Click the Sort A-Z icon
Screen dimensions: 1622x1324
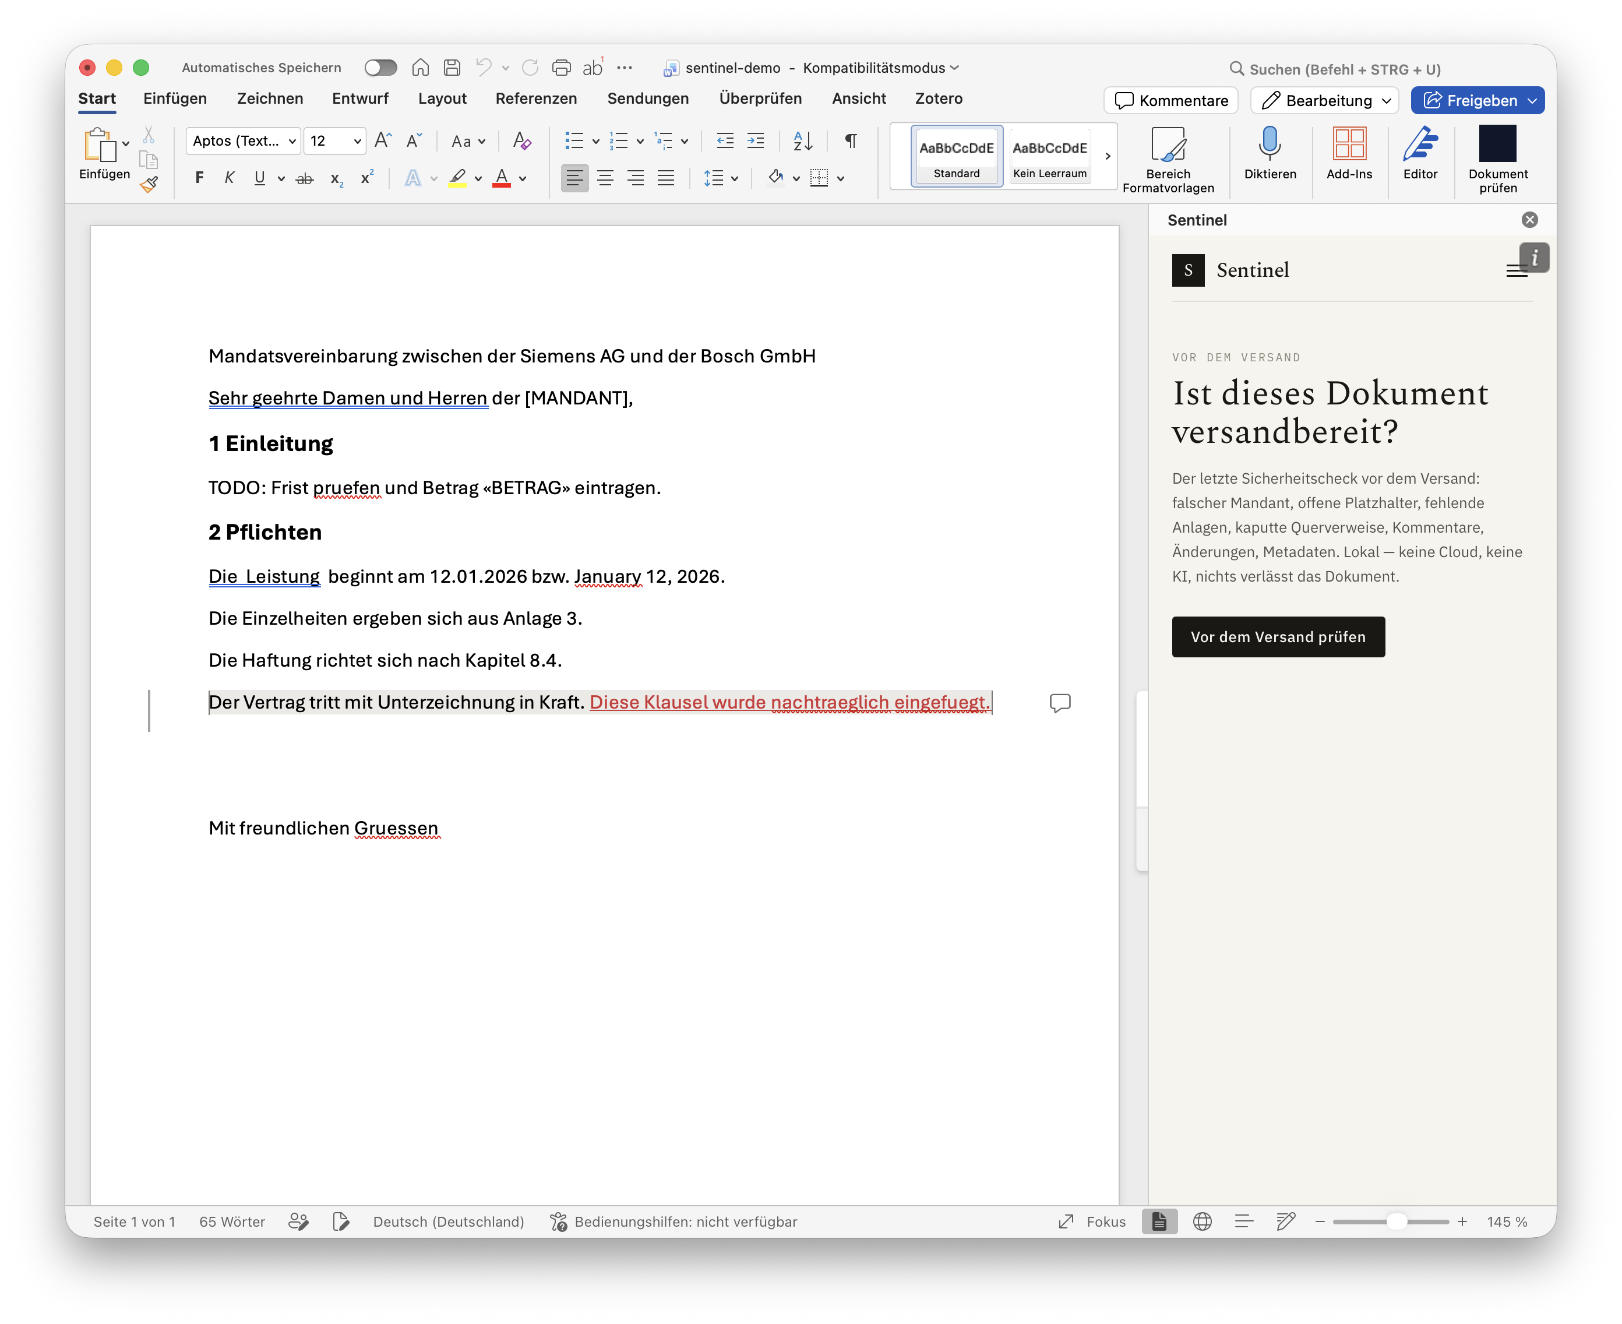803,140
